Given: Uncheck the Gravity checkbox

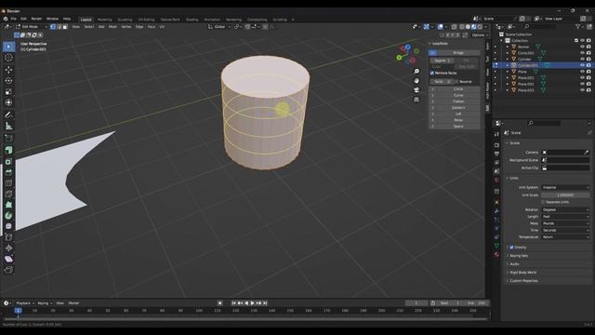Looking at the screenshot, I should (511, 248).
